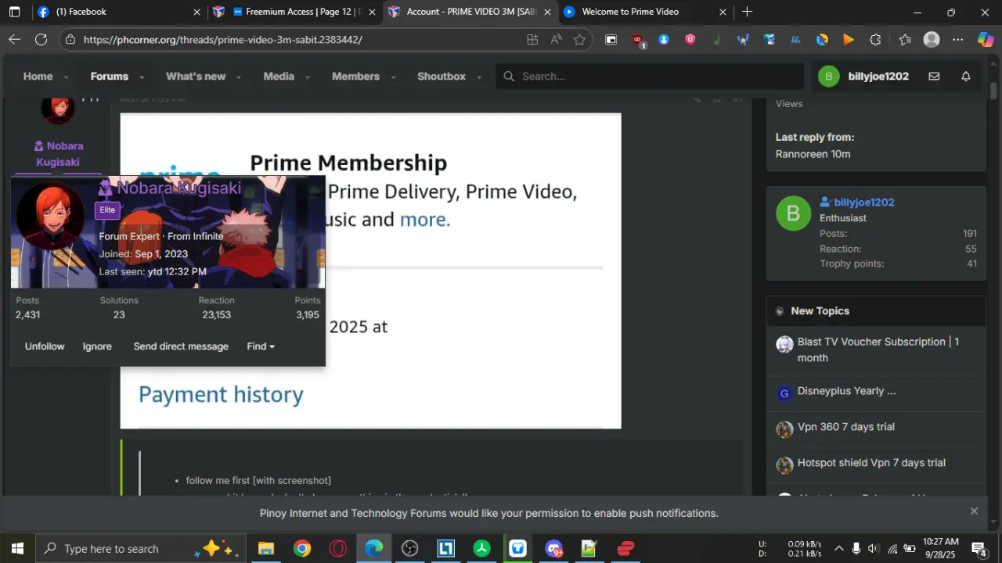Close the Facebook tab

coord(197,12)
